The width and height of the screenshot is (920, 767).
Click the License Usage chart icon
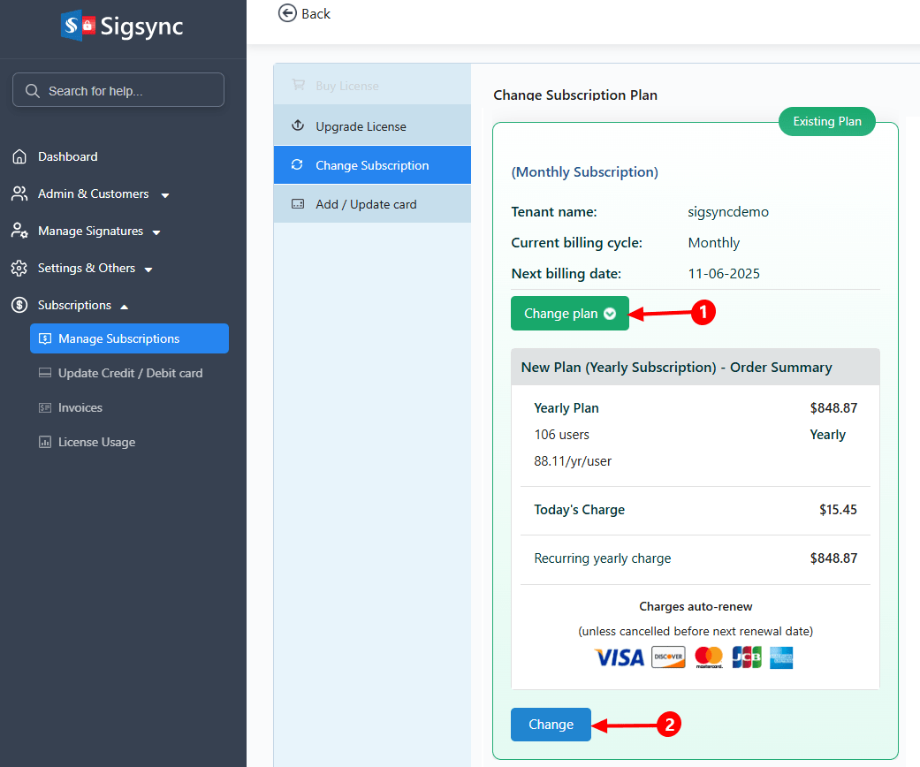45,442
